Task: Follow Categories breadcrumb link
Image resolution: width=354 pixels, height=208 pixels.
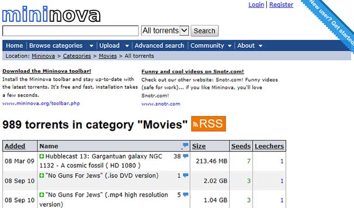Action: 77,56
